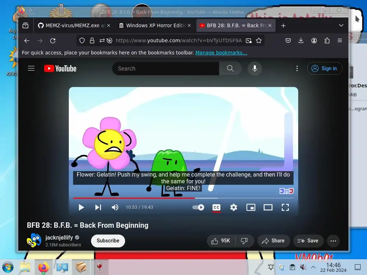This screenshot has width=367, height=275.
Task: Open Firefox View tab overview icon
Action: 25,25
